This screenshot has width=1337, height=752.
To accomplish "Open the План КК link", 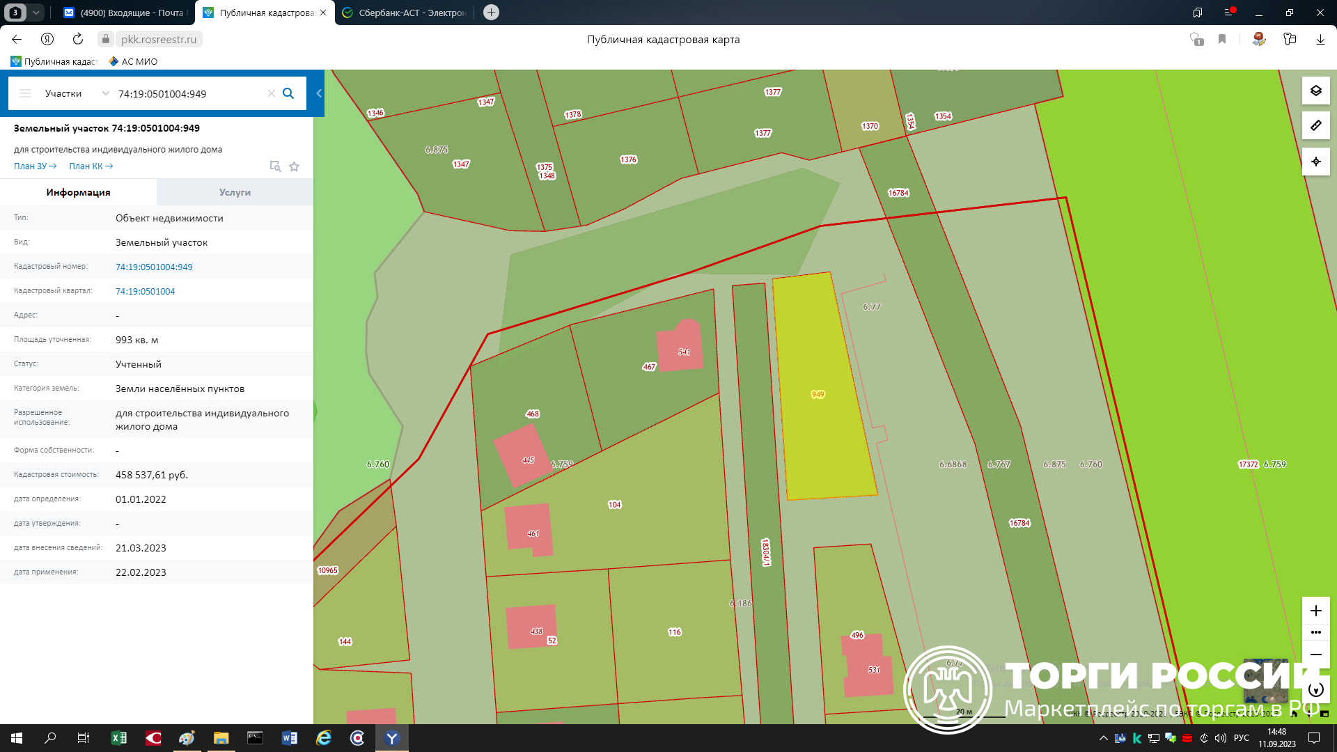I will [91, 166].
